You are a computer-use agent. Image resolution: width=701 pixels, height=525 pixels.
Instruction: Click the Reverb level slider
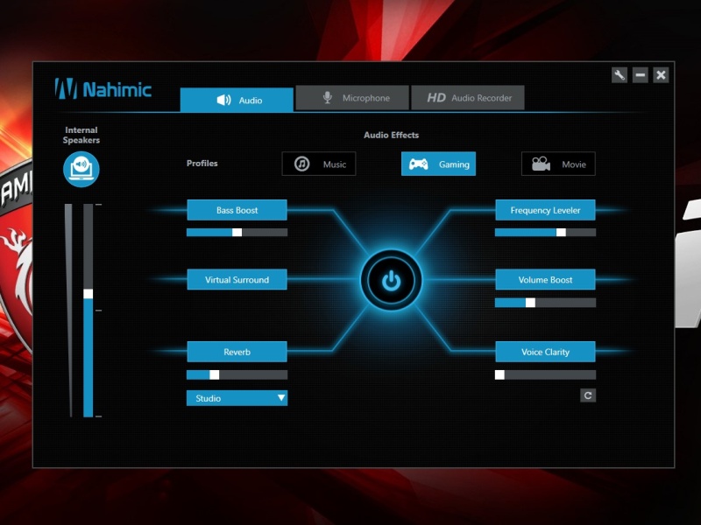coord(237,375)
